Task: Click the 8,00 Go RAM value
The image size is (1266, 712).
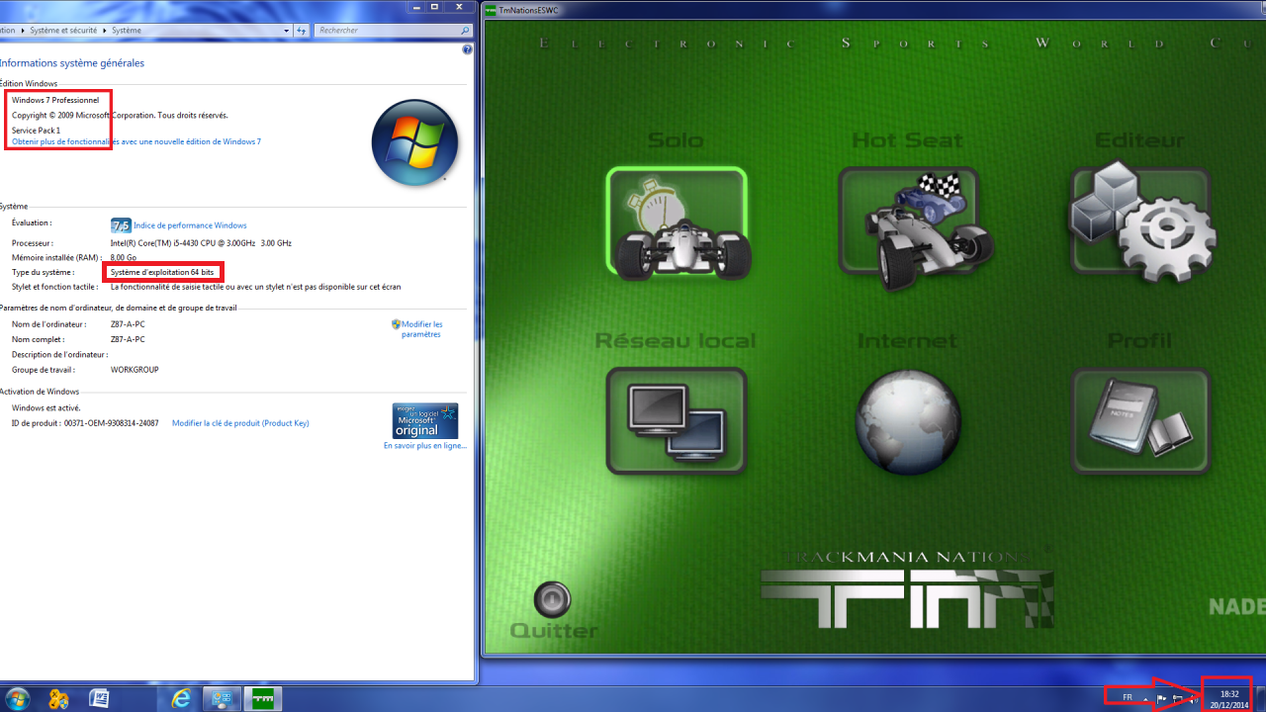Action: pyautogui.click(x=124, y=257)
